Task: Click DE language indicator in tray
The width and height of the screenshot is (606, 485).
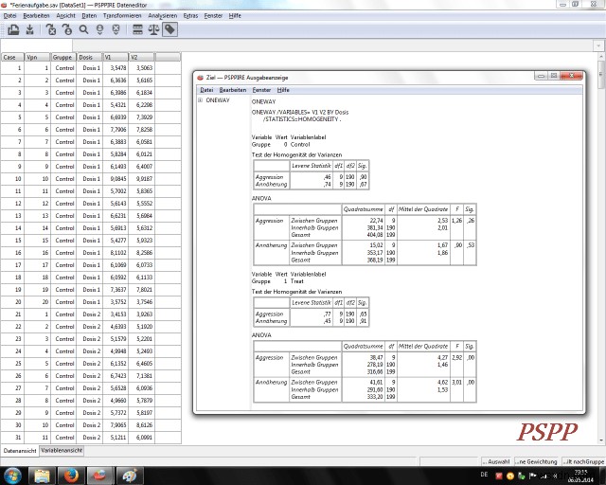Action: [484, 475]
